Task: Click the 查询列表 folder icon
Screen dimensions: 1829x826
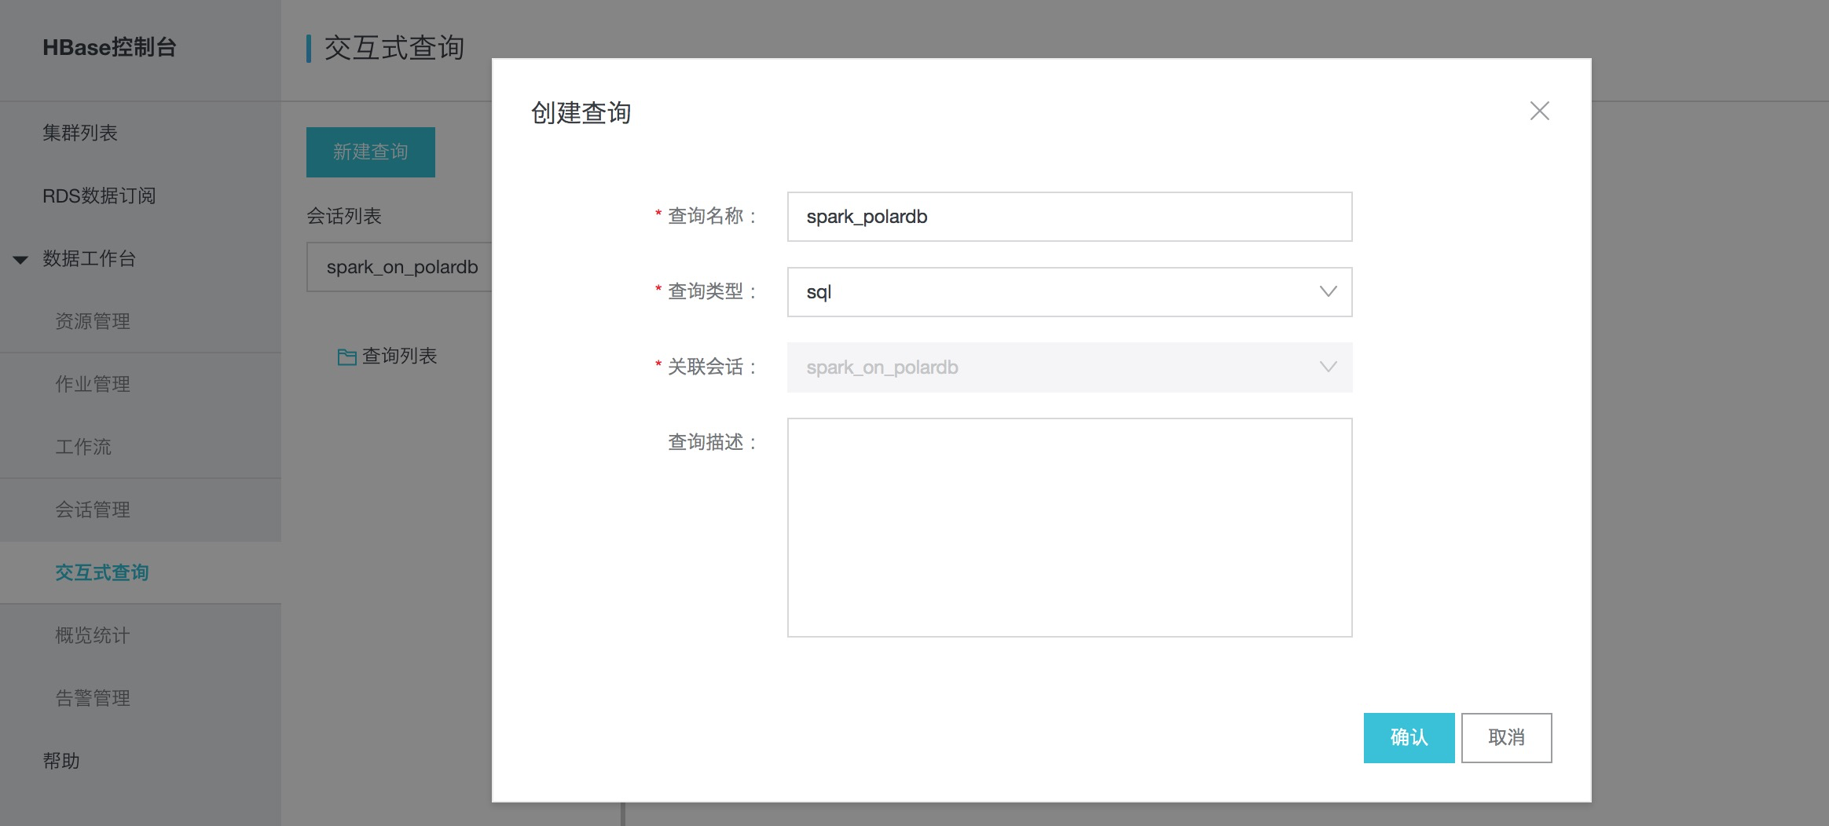Action: point(346,357)
